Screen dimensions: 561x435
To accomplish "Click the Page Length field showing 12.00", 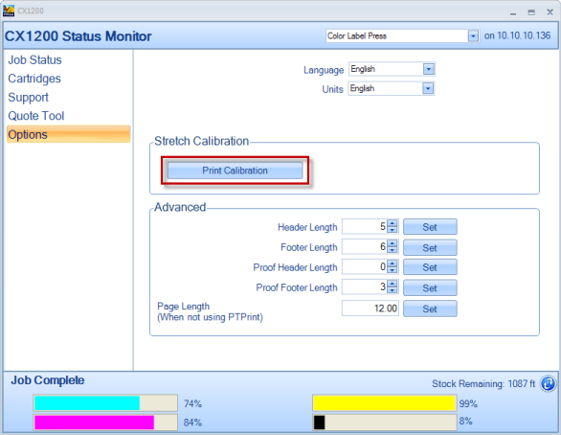I will pos(370,309).
